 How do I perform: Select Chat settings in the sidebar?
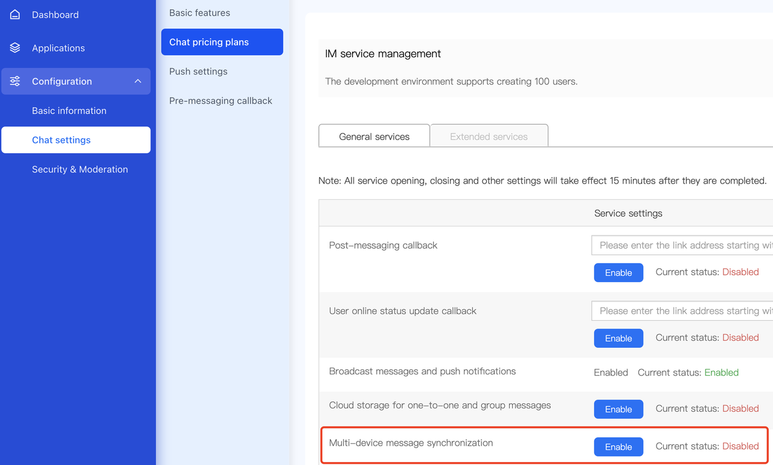pyautogui.click(x=76, y=140)
